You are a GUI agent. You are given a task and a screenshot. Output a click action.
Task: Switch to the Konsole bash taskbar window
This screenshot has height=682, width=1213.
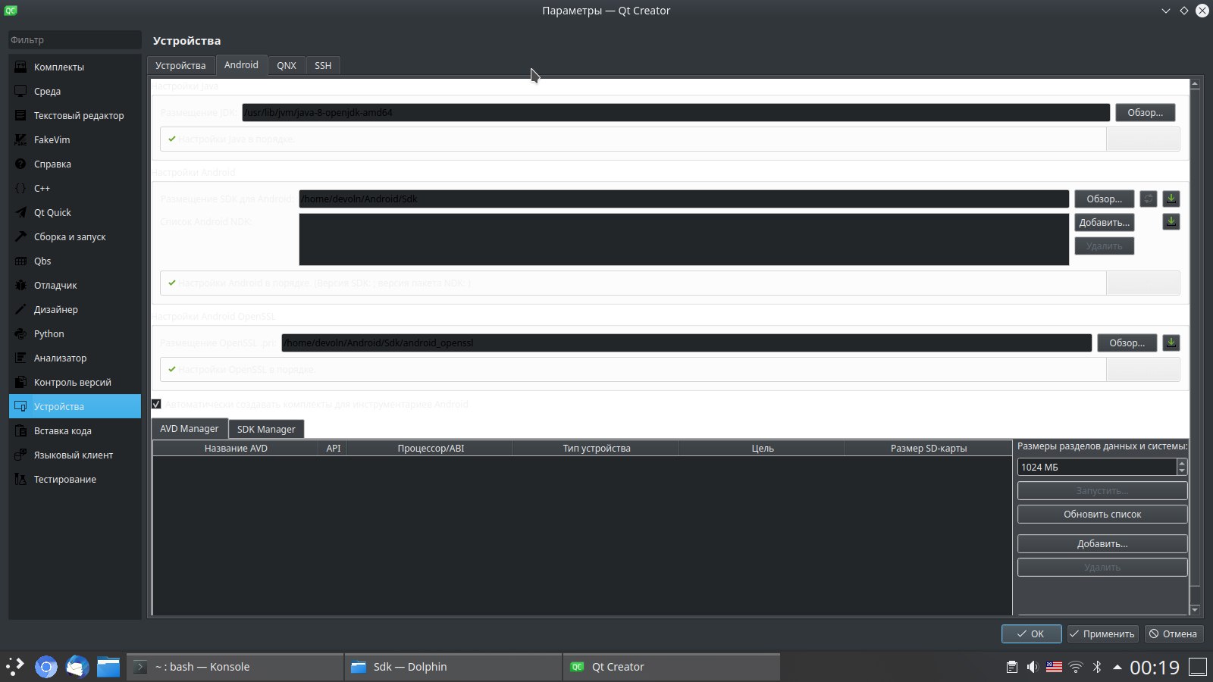235,667
